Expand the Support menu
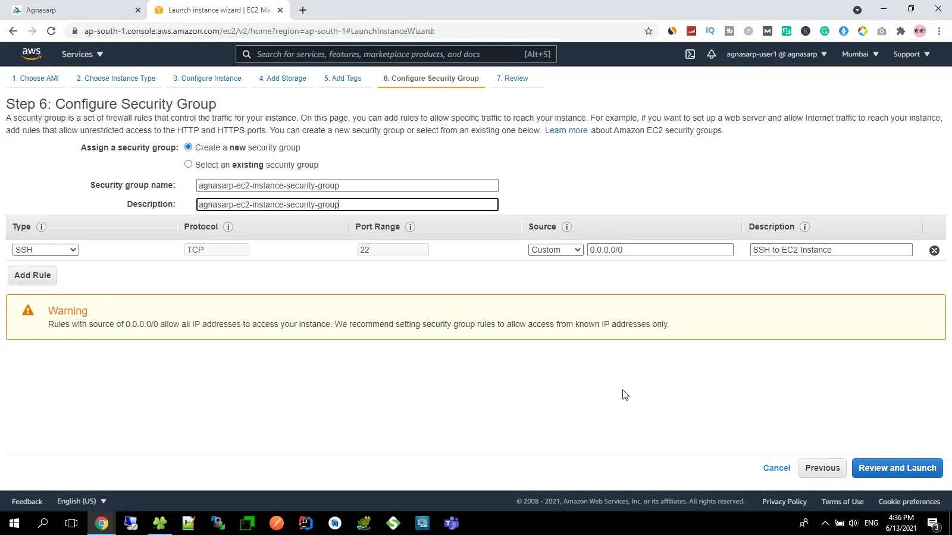Image resolution: width=952 pixels, height=535 pixels. (912, 54)
